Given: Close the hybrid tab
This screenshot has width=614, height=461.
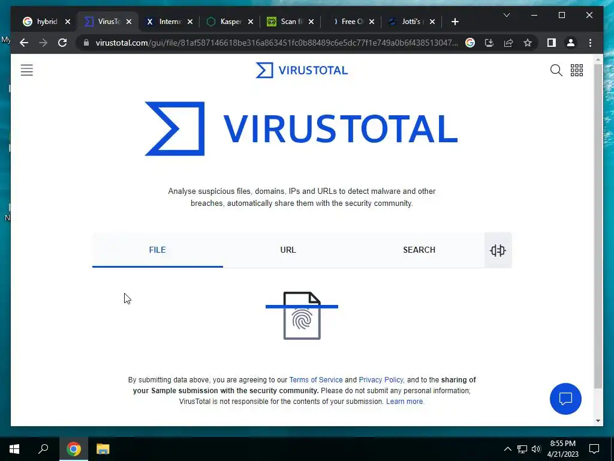Looking at the screenshot, I should [x=68, y=22].
